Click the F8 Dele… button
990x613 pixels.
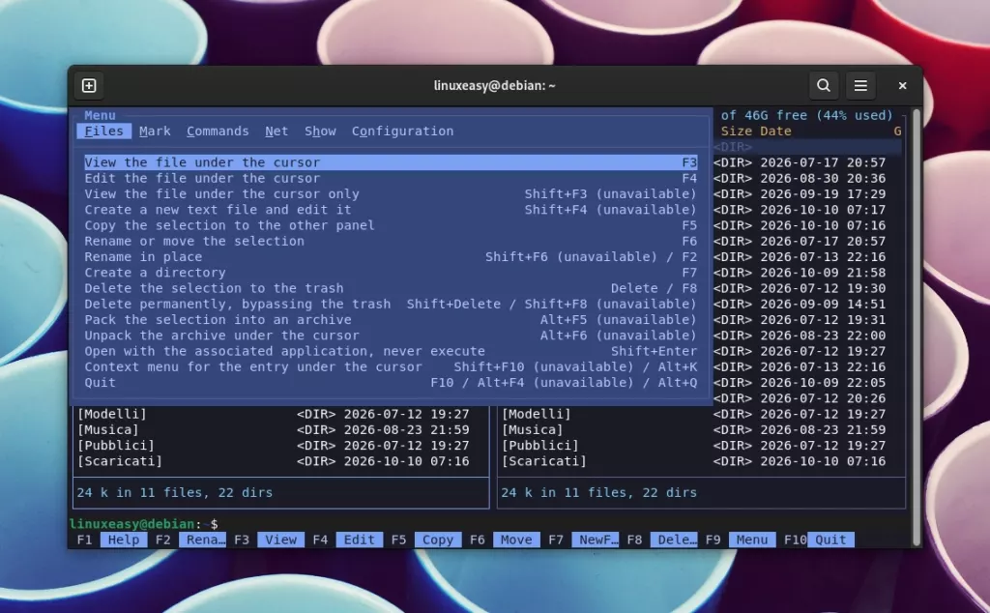point(674,540)
